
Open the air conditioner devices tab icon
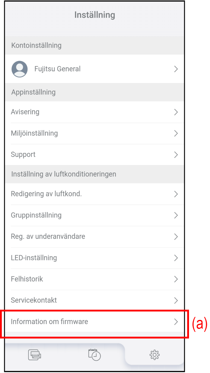pos(34,355)
